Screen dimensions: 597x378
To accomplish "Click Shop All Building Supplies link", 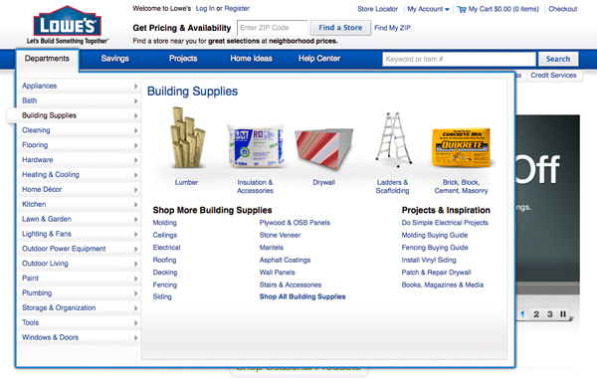I will 302,296.
